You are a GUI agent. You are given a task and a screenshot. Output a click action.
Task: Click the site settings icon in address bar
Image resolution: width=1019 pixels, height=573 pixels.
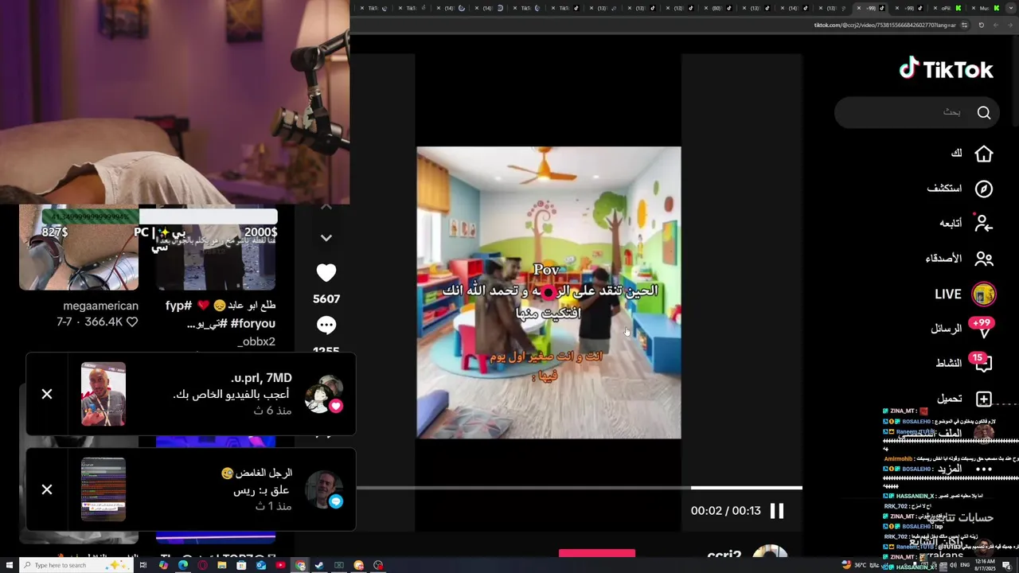[964, 25]
